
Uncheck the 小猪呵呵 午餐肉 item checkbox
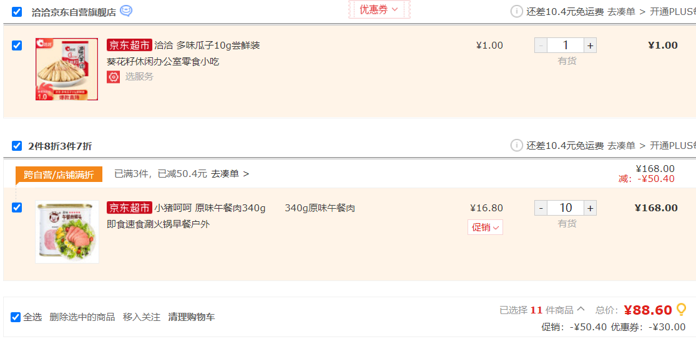[17, 208]
